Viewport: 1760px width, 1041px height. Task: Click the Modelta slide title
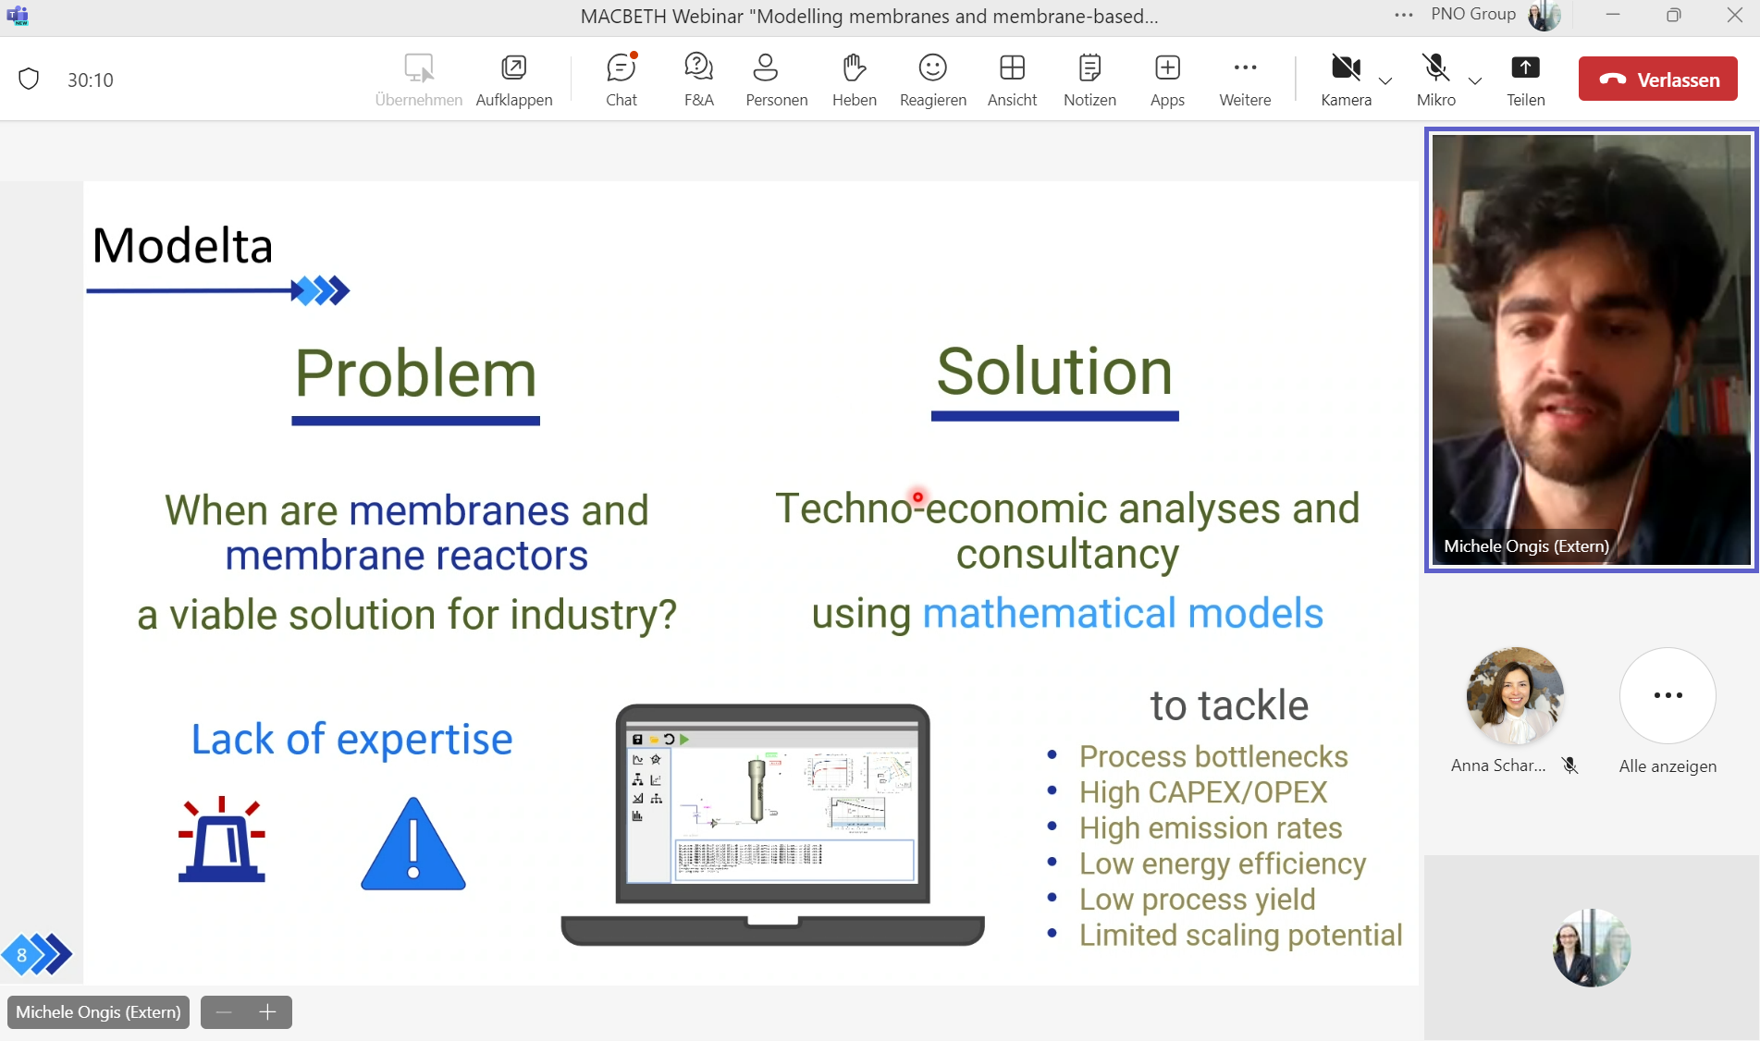point(182,246)
